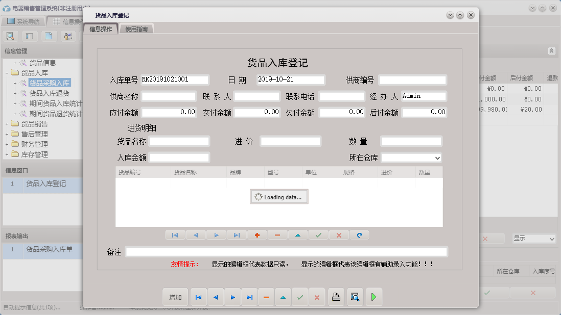Click inside the 备注 remarks field
Image resolution: width=561 pixels, height=315 pixels.
286,251
